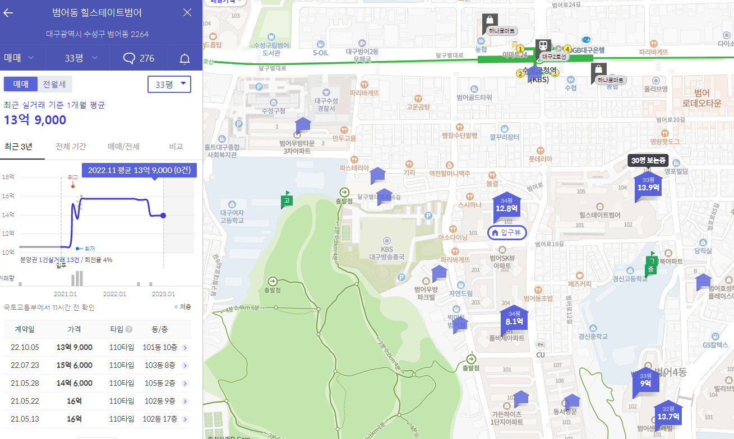Open the 매매/전세 tab
Image resolution: width=734 pixels, height=439 pixels.
(123, 146)
